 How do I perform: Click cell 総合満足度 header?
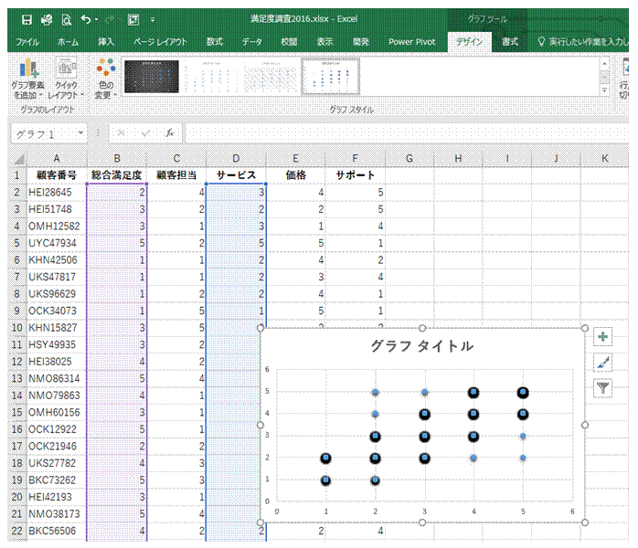(117, 175)
